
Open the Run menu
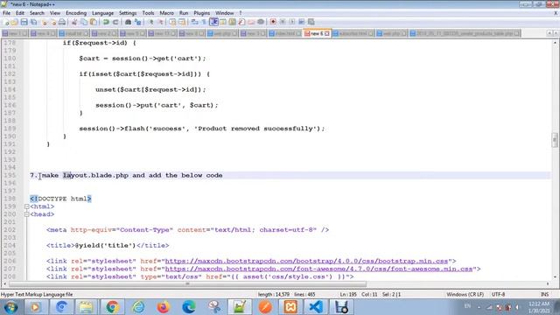pyautogui.click(x=184, y=13)
